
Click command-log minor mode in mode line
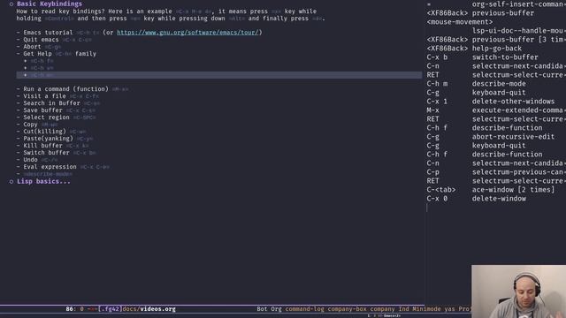click(x=304, y=309)
